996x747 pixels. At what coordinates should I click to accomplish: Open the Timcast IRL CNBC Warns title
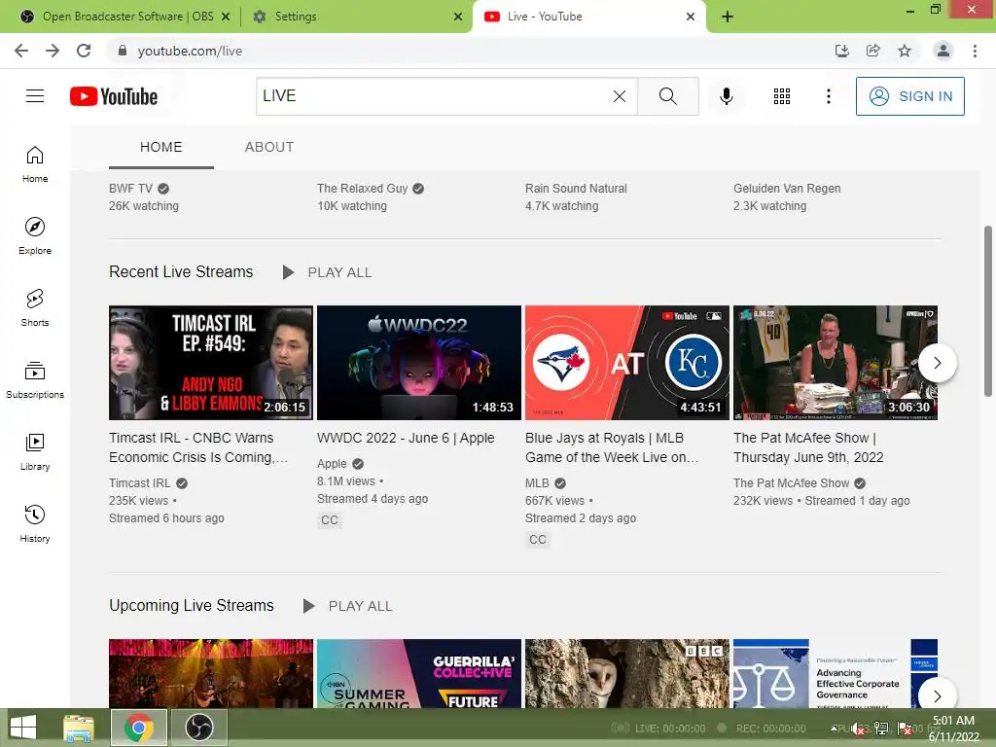(x=198, y=447)
